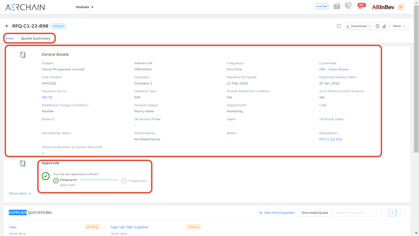Screen dimensions: 419x236
Task: Click the pencil edit icon
Action: pyautogui.click(x=384, y=26)
